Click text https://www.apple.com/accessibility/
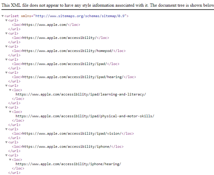The height and width of the screenshot is (175, 214). coord(60,38)
